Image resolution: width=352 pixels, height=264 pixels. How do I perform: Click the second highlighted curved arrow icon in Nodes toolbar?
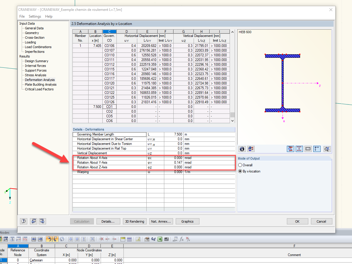click(55, 239)
